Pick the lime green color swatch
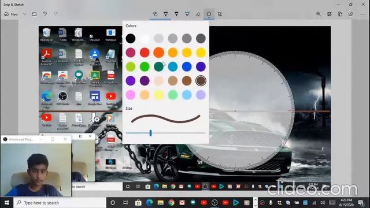The image size is (370, 208). [131, 67]
